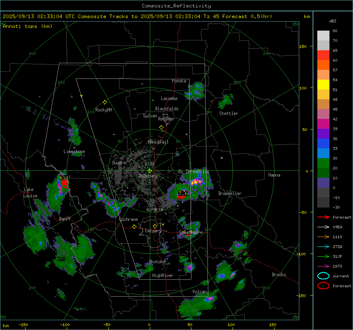Click the red forecast ellipse under 6.1 label
Viewport: 353px width, 330px height.
[x=65, y=184]
